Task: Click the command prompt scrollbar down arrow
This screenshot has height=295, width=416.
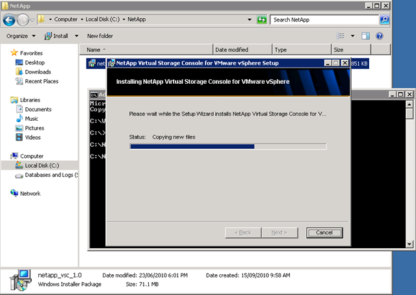Action: click(409, 244)
